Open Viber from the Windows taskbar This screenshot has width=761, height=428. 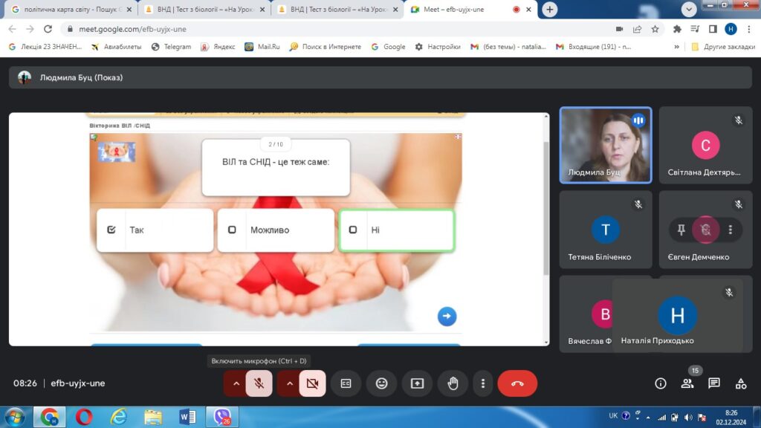[x=221, y=417]
